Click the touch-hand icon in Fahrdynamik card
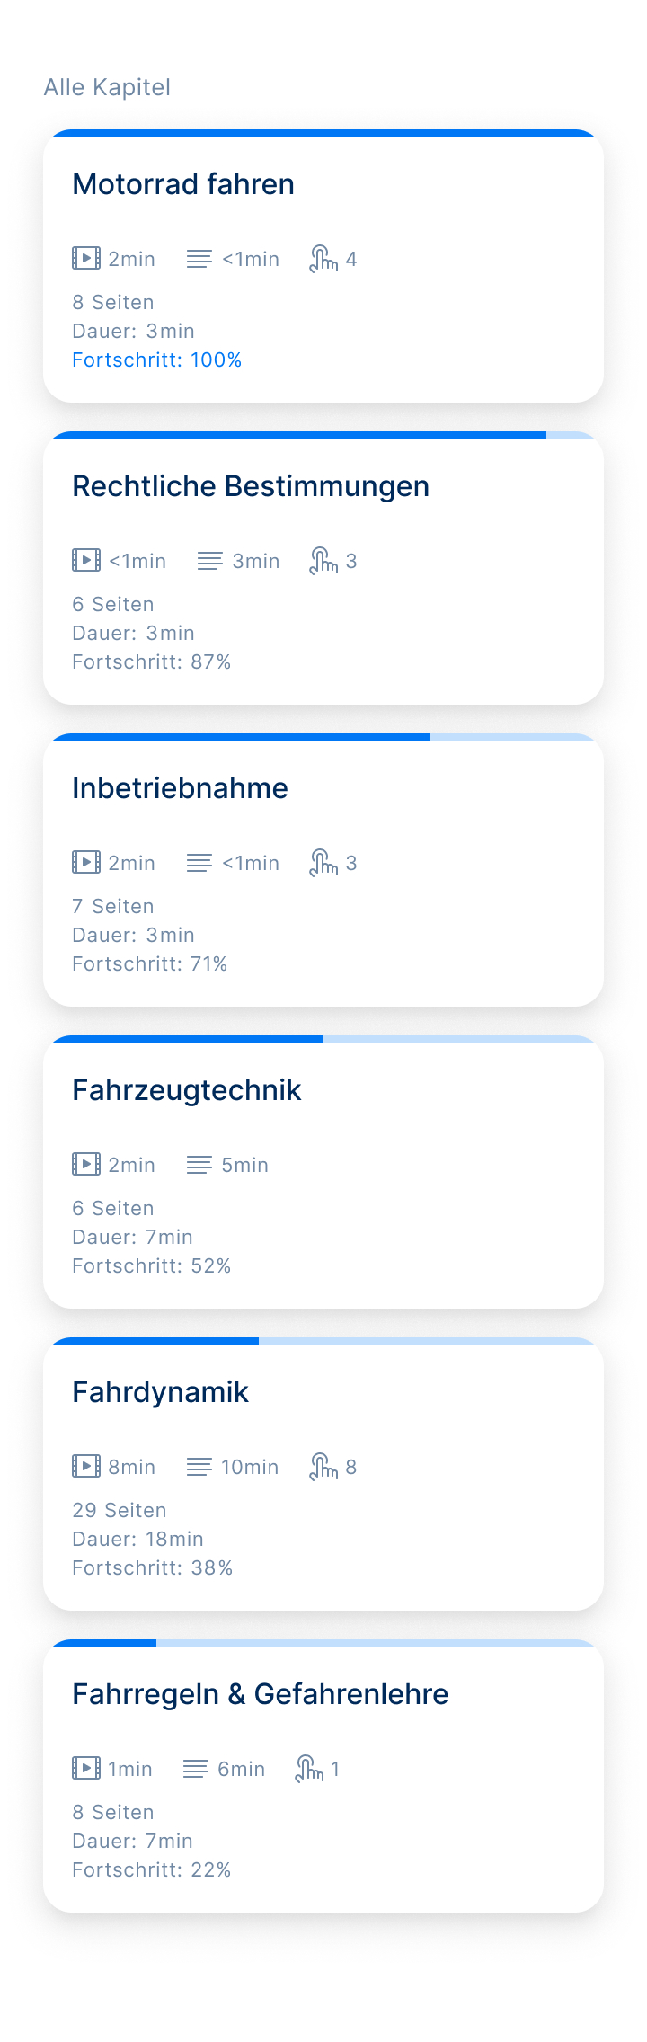 [323, 1467]
